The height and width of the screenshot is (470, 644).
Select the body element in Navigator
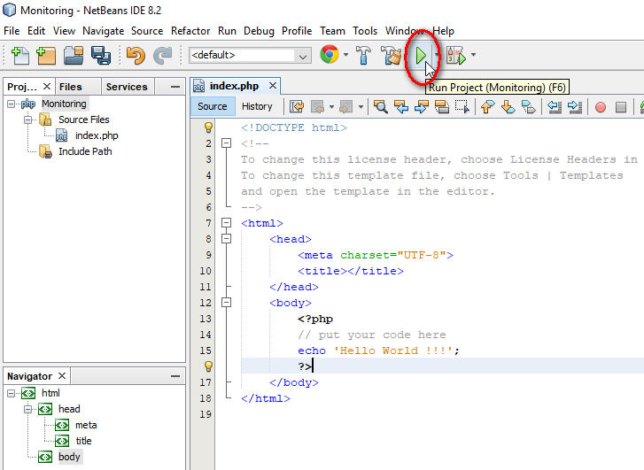69,457
